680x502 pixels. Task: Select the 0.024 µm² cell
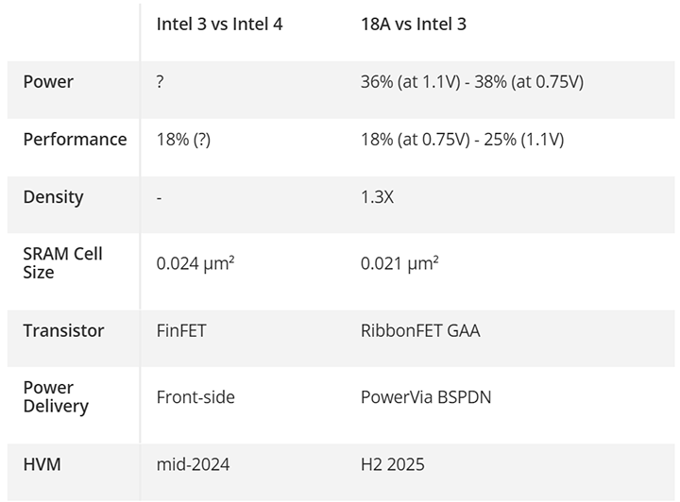195,264
